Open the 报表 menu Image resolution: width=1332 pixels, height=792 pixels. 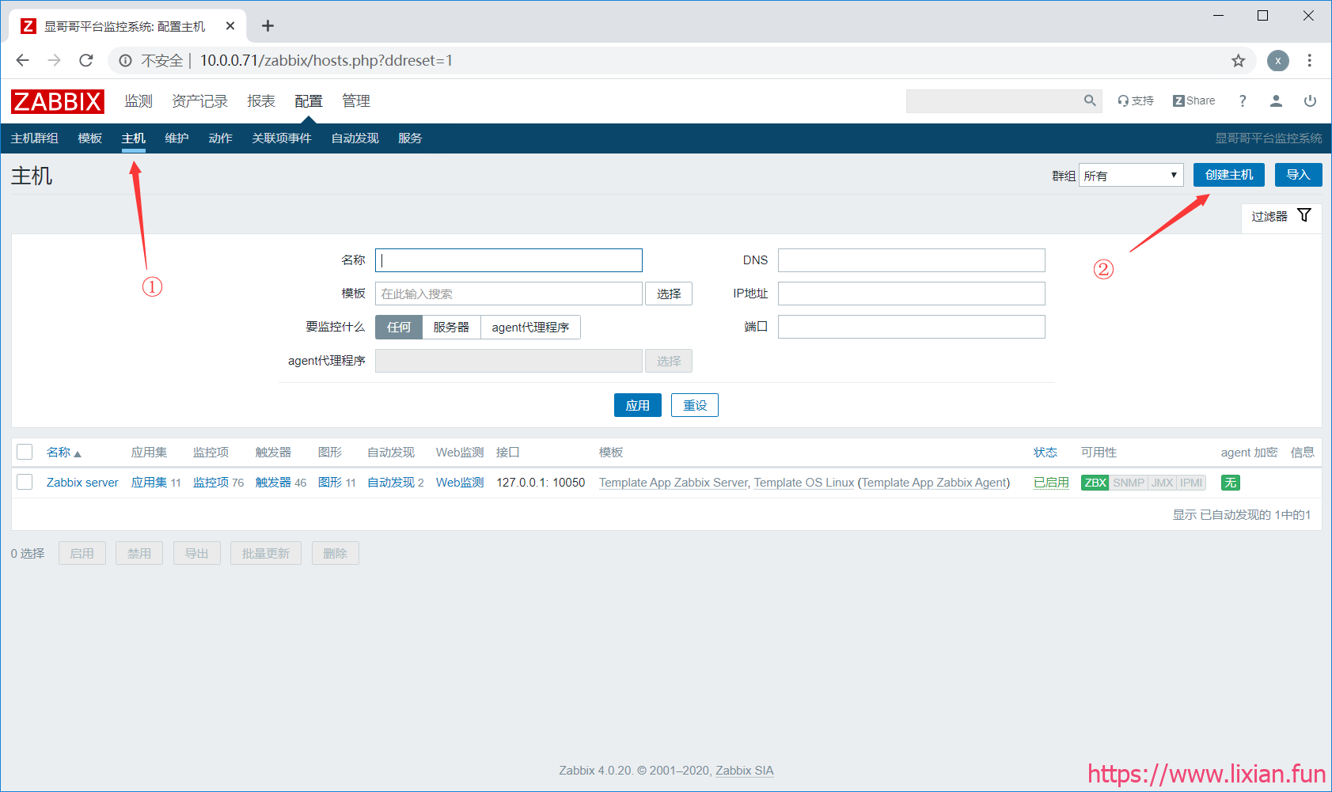pyautogui.click(x=261, y=100)
